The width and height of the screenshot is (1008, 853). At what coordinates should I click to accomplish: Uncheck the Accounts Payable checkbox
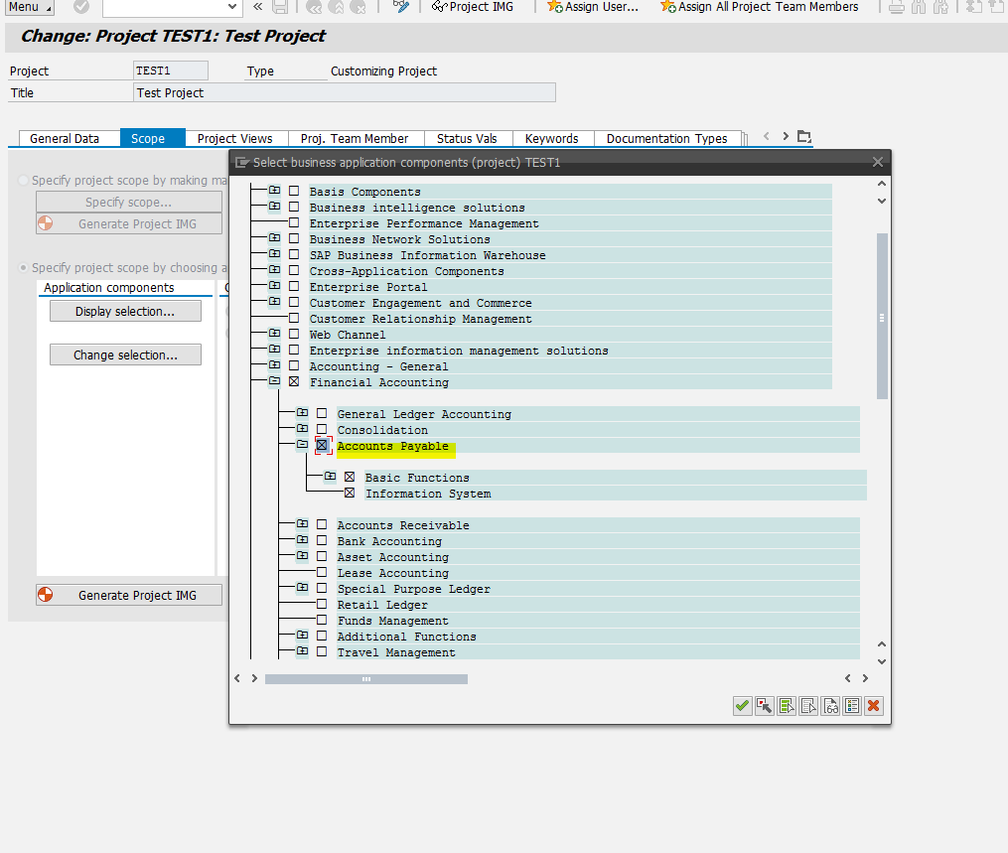322,445
